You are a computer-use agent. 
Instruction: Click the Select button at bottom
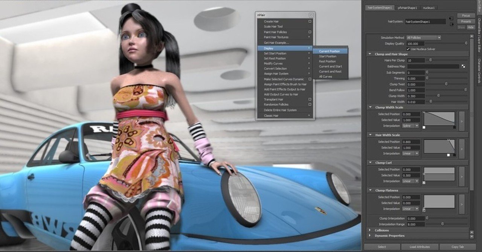click(x=381, y=247)
